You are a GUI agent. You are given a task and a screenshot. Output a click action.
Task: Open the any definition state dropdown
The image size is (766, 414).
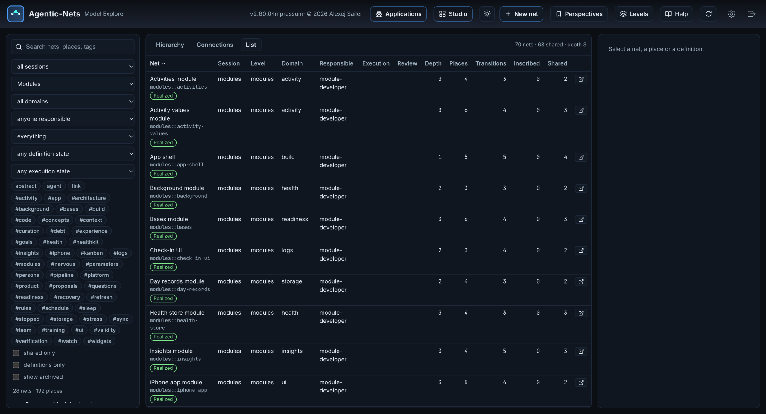point(73,154)
